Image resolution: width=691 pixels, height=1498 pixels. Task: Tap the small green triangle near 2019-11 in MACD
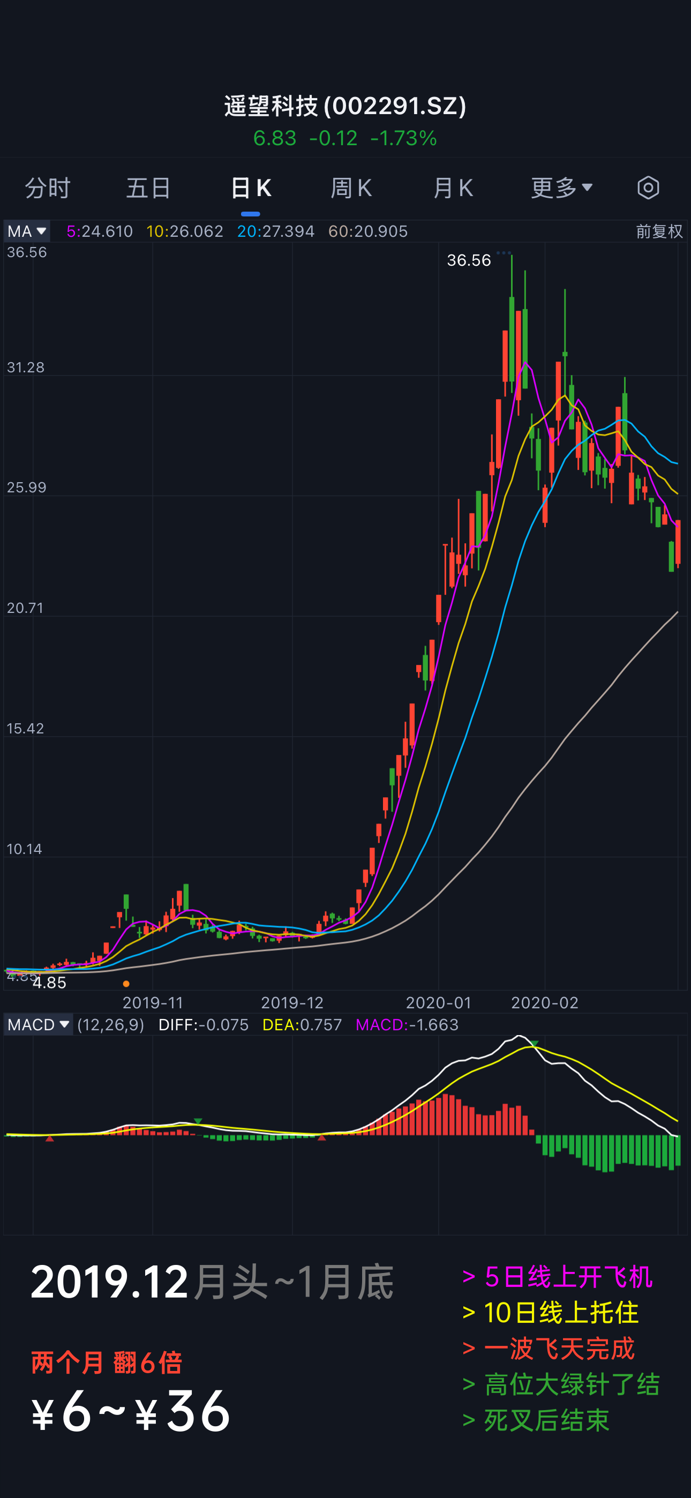point(198,1121)
